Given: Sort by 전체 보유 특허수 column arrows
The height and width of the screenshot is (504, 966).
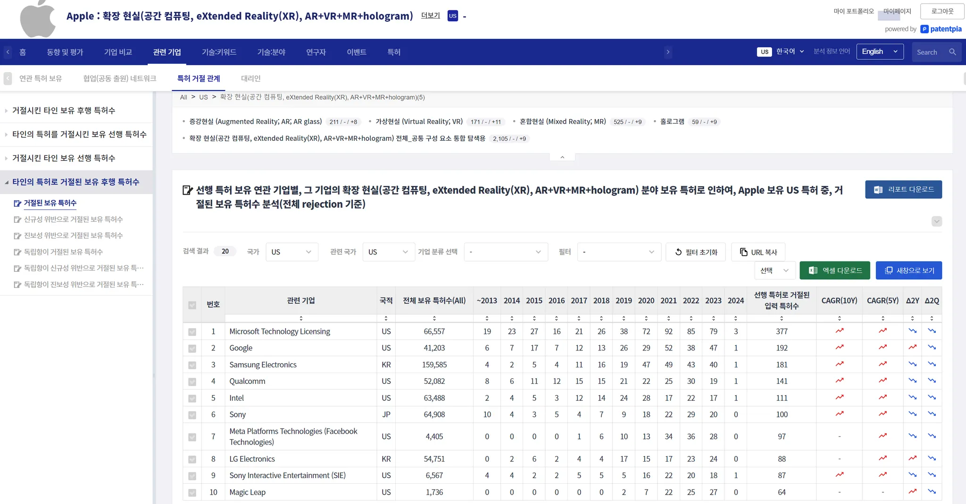Looking at the screenshot, I should click(x=434, y=318).
